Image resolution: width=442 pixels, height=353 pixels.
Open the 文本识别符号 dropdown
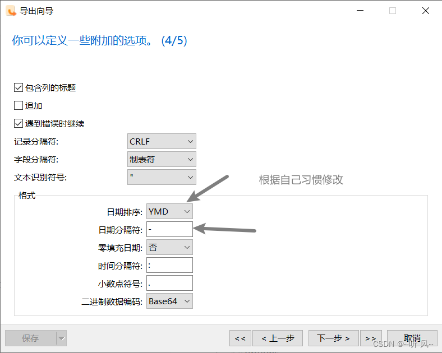[162, 177]
